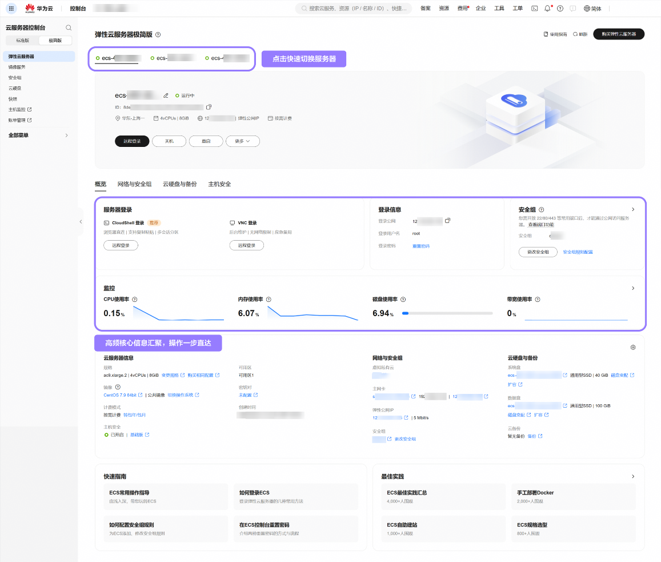The width and height of the screenshot is (661, 562).
Task: Collapse the left sidebar with the arrow handle
Action: (81, 221)
